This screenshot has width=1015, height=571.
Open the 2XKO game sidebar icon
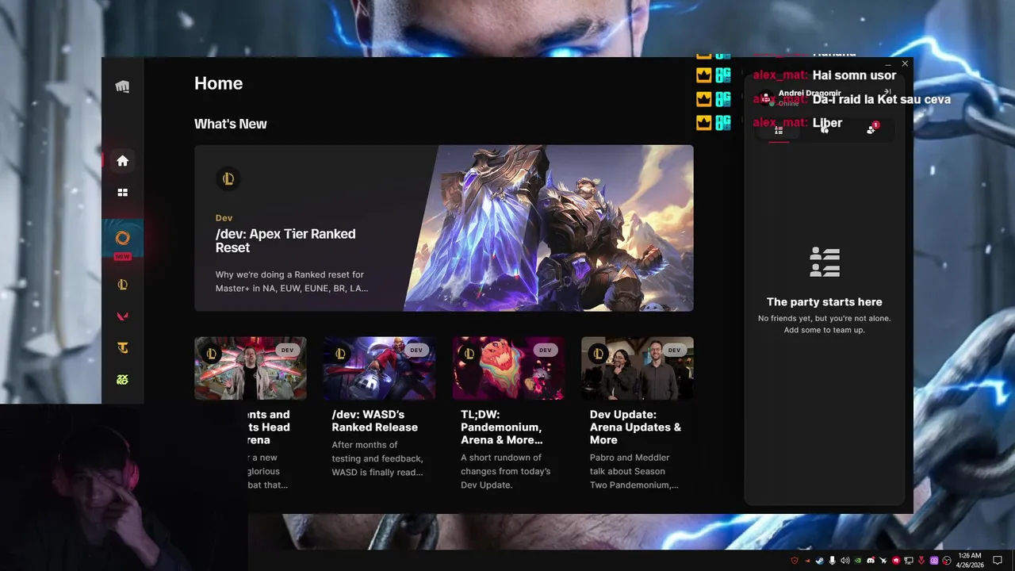pos(122,380)
